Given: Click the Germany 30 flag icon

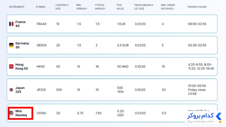Looking at the screenshot, I should click(11, 45).
